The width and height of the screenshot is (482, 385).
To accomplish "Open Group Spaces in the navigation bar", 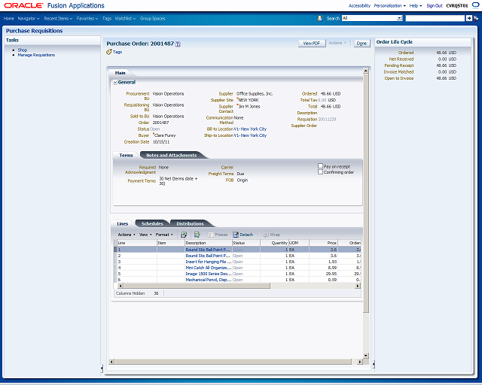I will (152, 18).
